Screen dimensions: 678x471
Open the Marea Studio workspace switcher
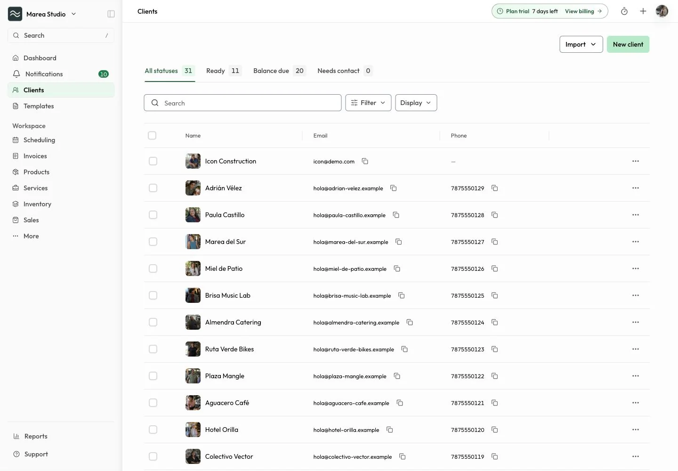click(x=42, y=14)
